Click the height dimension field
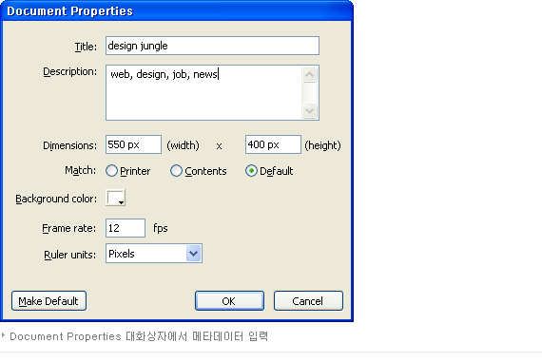Image resolution: width=542 pixels, height=362 pixels. tap(273, 144)
